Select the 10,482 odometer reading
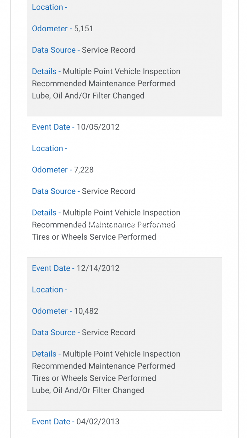 pos(86,311)
